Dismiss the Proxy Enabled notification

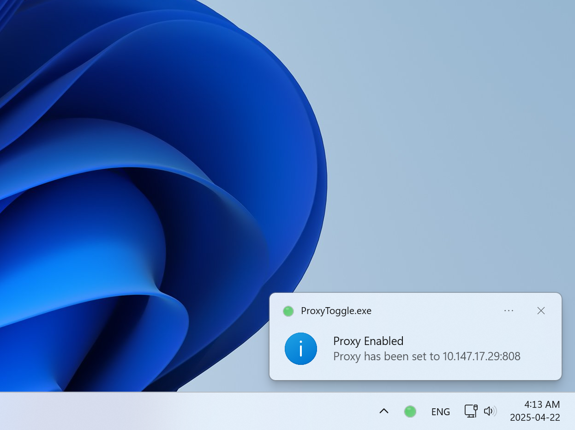click(x=541, y=311)
